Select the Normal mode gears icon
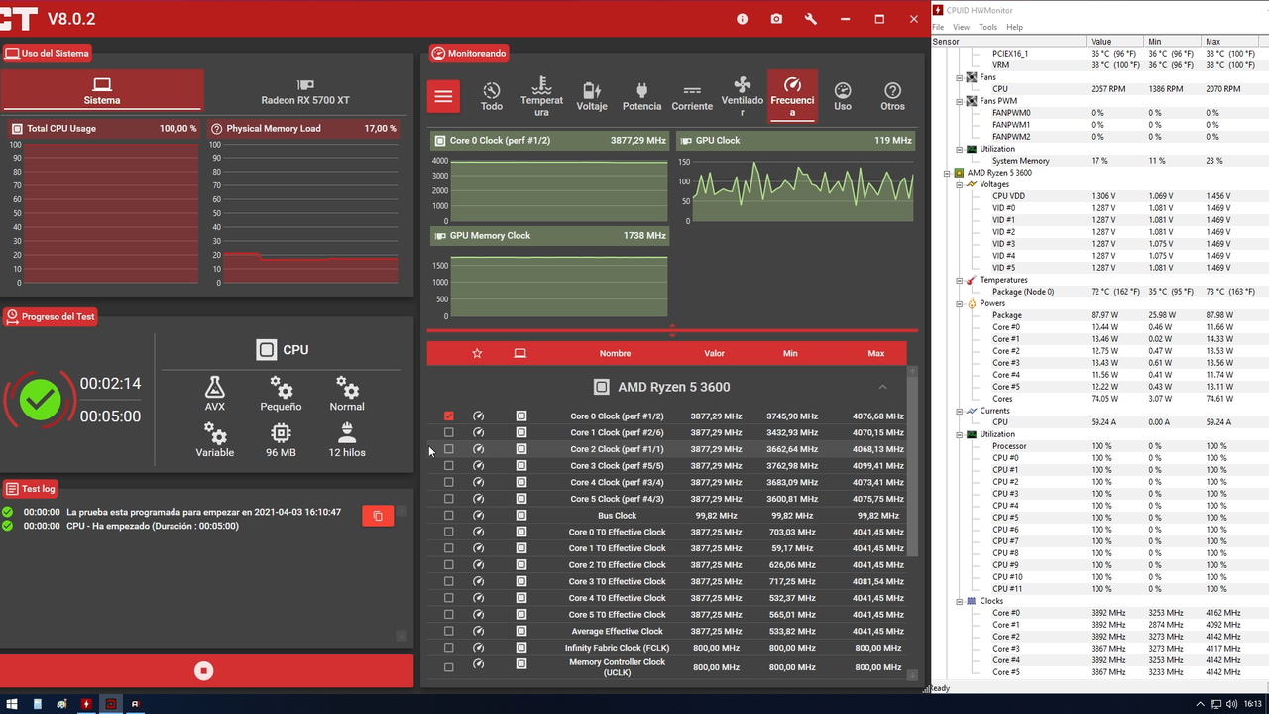The height and width of the screenshot is (714, 1269). pos(347,387)
